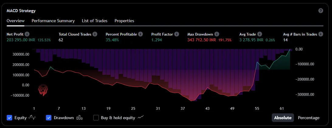Open the List of Trades tab
Viewport: 332px width, 128px height.
95,21
